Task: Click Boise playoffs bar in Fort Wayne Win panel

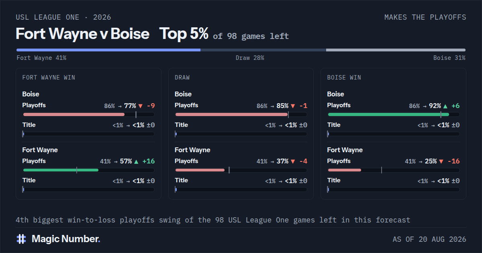Action: [88, 114]
